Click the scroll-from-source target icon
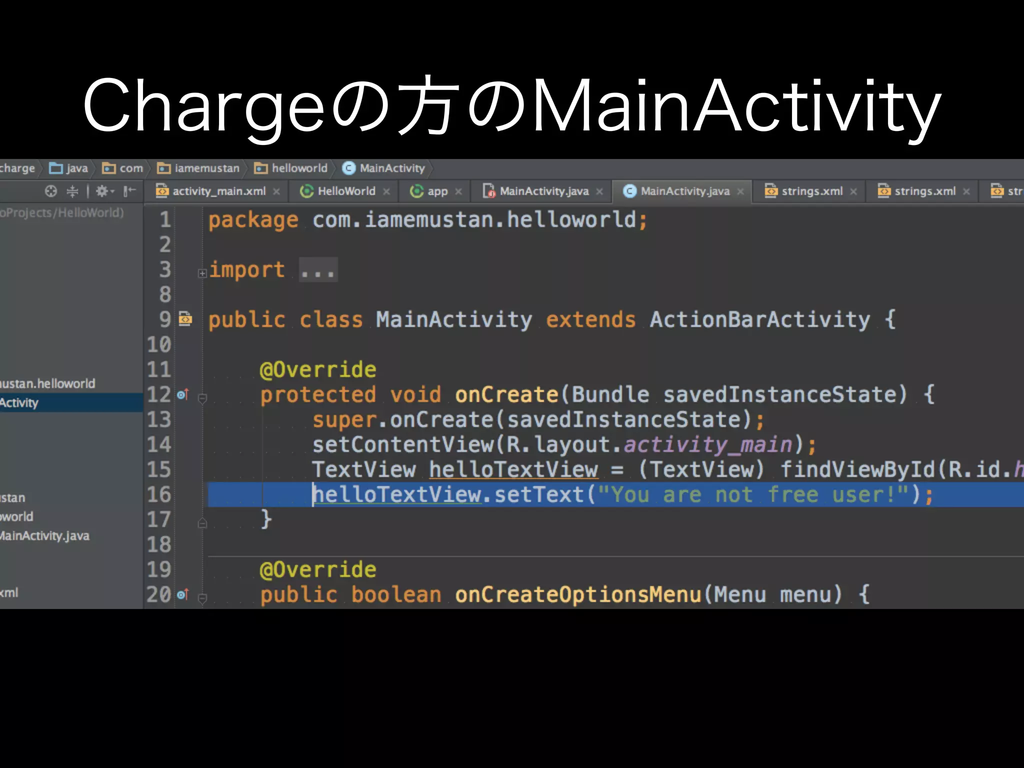The height and width of the screenshot is (768, 1024). pyautogui.click(x=51, y=191)
